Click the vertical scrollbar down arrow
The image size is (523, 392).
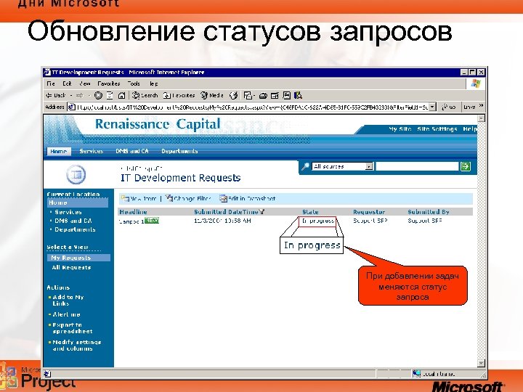(x=481, y=363)
